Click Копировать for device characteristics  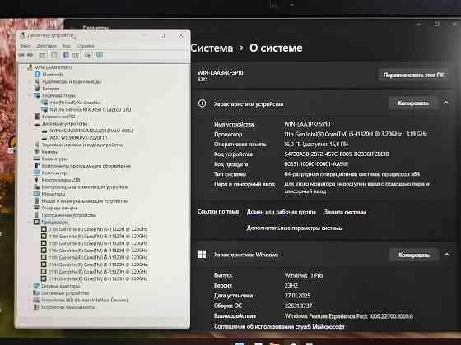(413, 103)
